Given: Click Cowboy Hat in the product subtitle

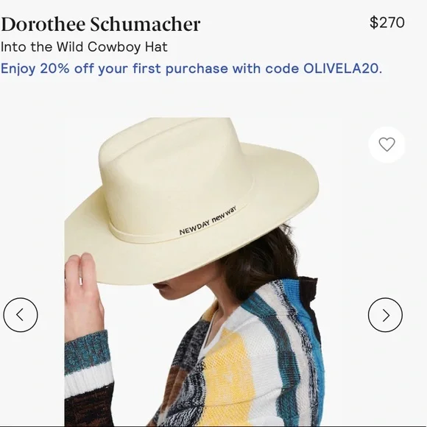Looking at the screenshot, I should (x=127, y=47).
